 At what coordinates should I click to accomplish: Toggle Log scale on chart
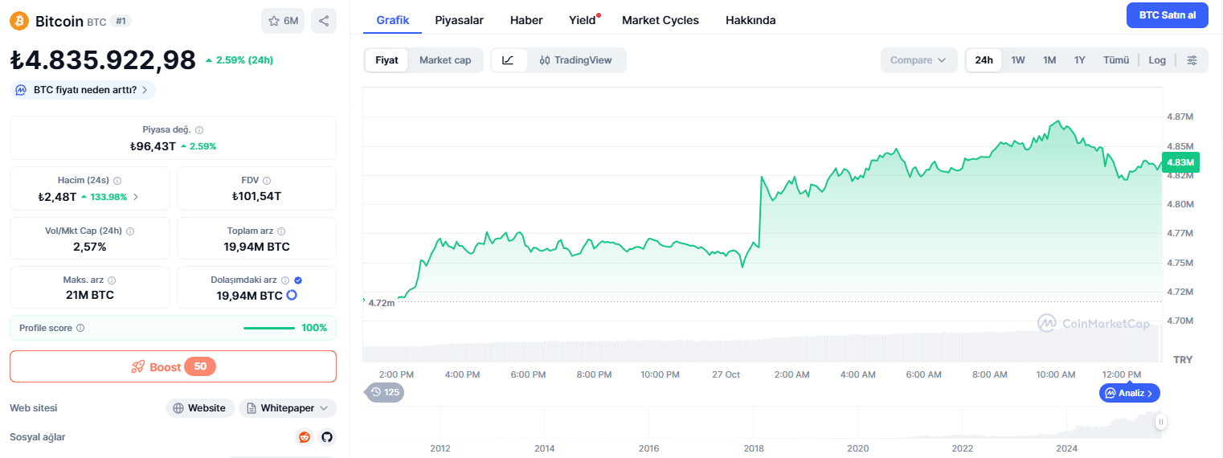[x=1157, y=60]
